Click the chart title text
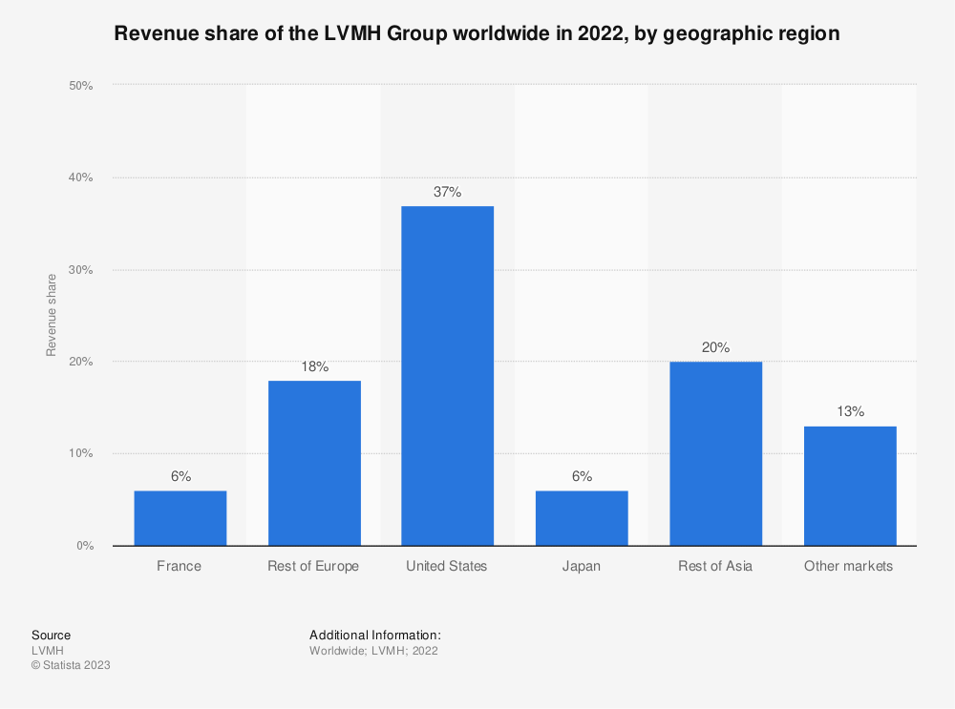The width and height of the screenshot is (955, 709). (477, 32)
